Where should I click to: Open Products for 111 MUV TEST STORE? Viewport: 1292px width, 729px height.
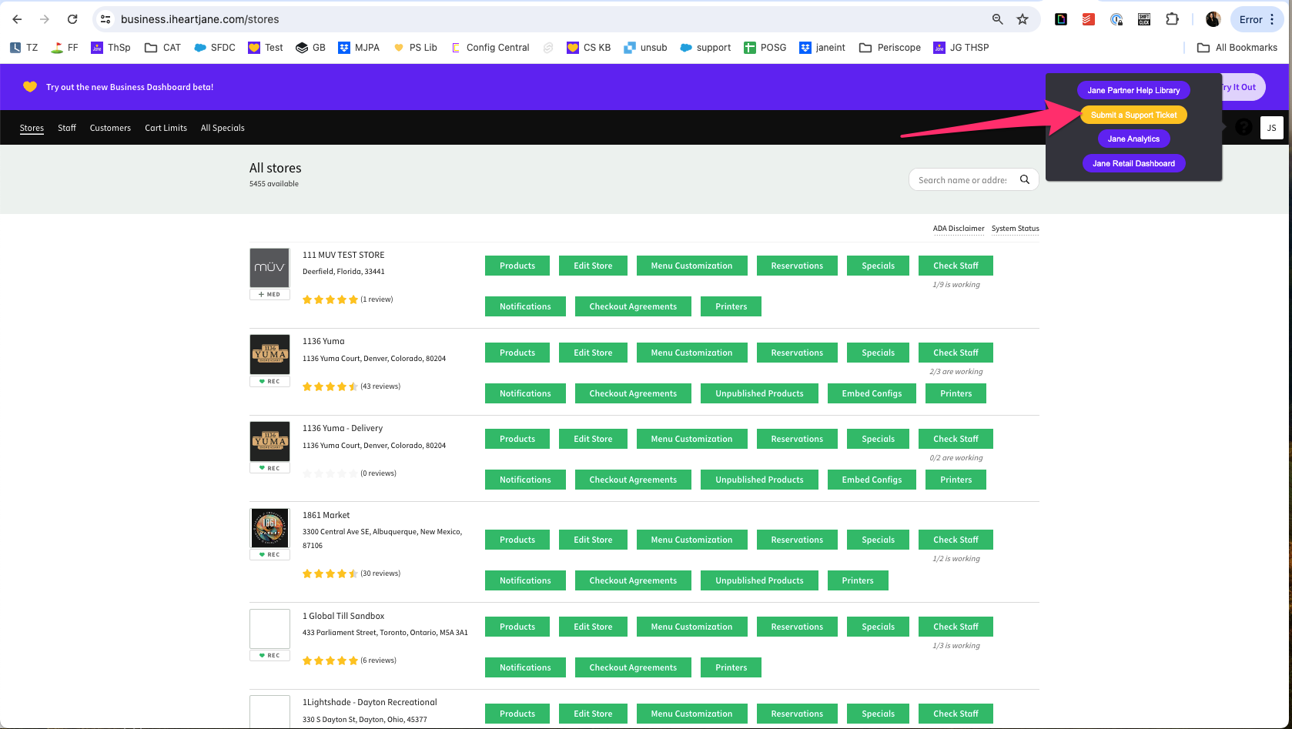[x=517, y=266]
